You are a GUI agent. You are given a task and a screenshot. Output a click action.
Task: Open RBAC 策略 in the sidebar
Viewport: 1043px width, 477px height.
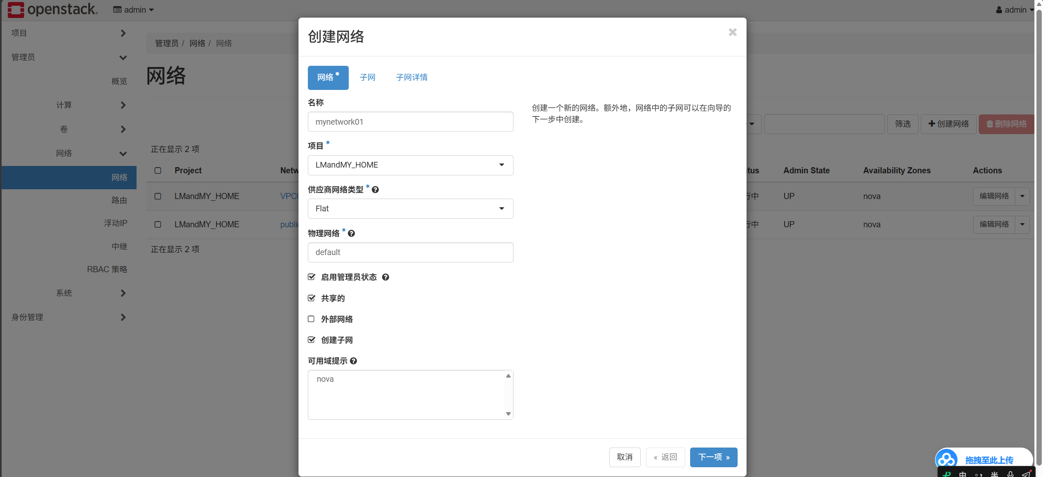coord(107,269)
